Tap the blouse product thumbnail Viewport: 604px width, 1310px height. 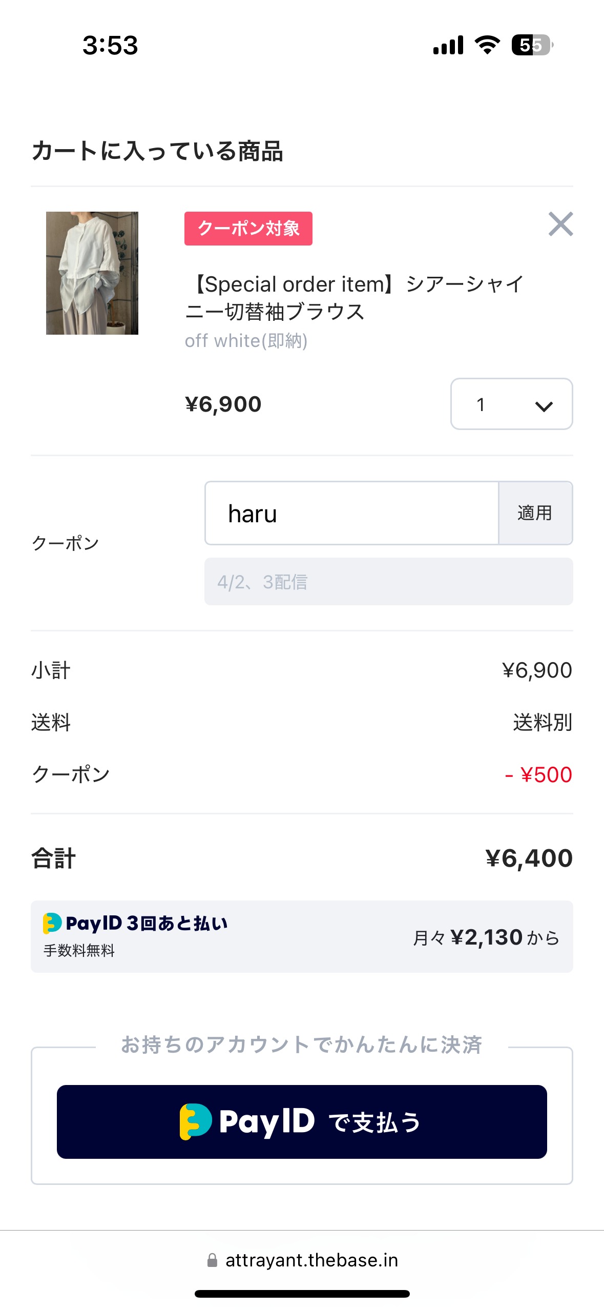click(92, 273)
